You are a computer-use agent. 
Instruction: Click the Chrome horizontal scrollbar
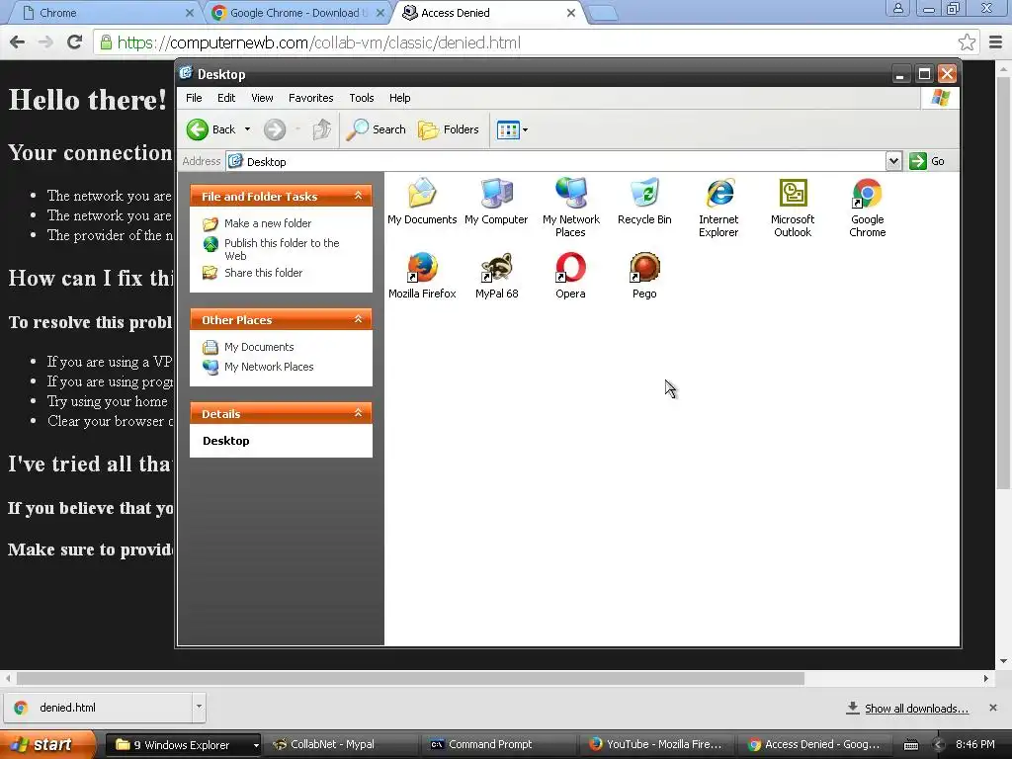[x=410, y=678]
